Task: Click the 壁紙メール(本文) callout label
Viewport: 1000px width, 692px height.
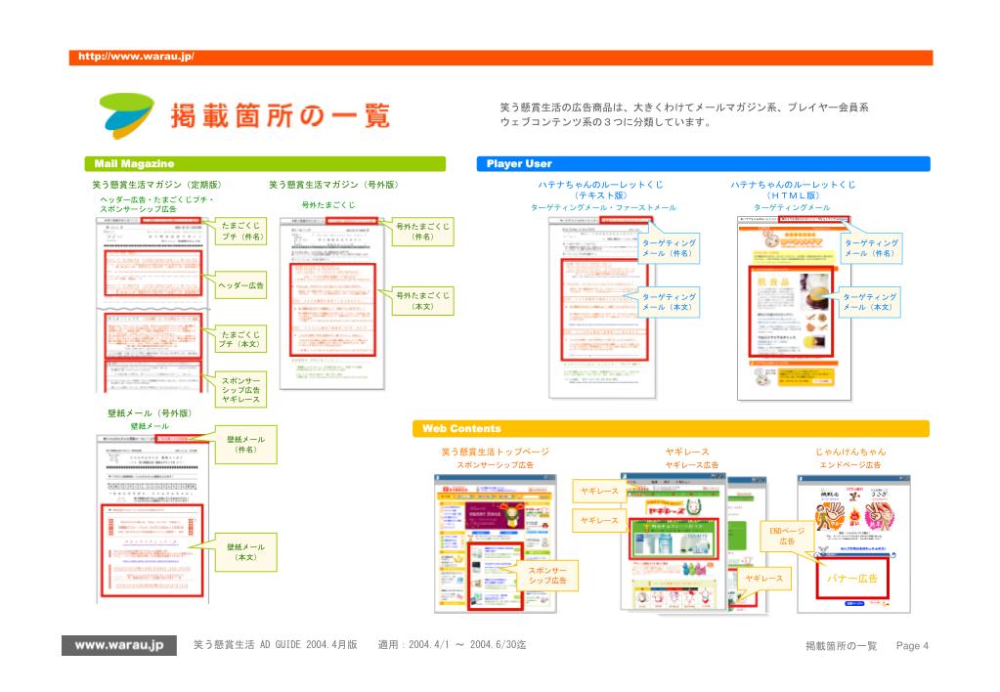Action: tap(245, 551)
